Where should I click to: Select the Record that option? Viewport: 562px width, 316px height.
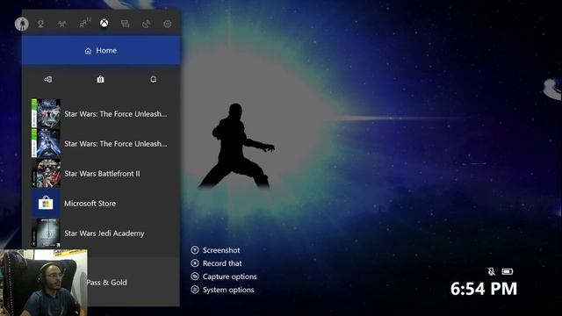click(217, 263)
